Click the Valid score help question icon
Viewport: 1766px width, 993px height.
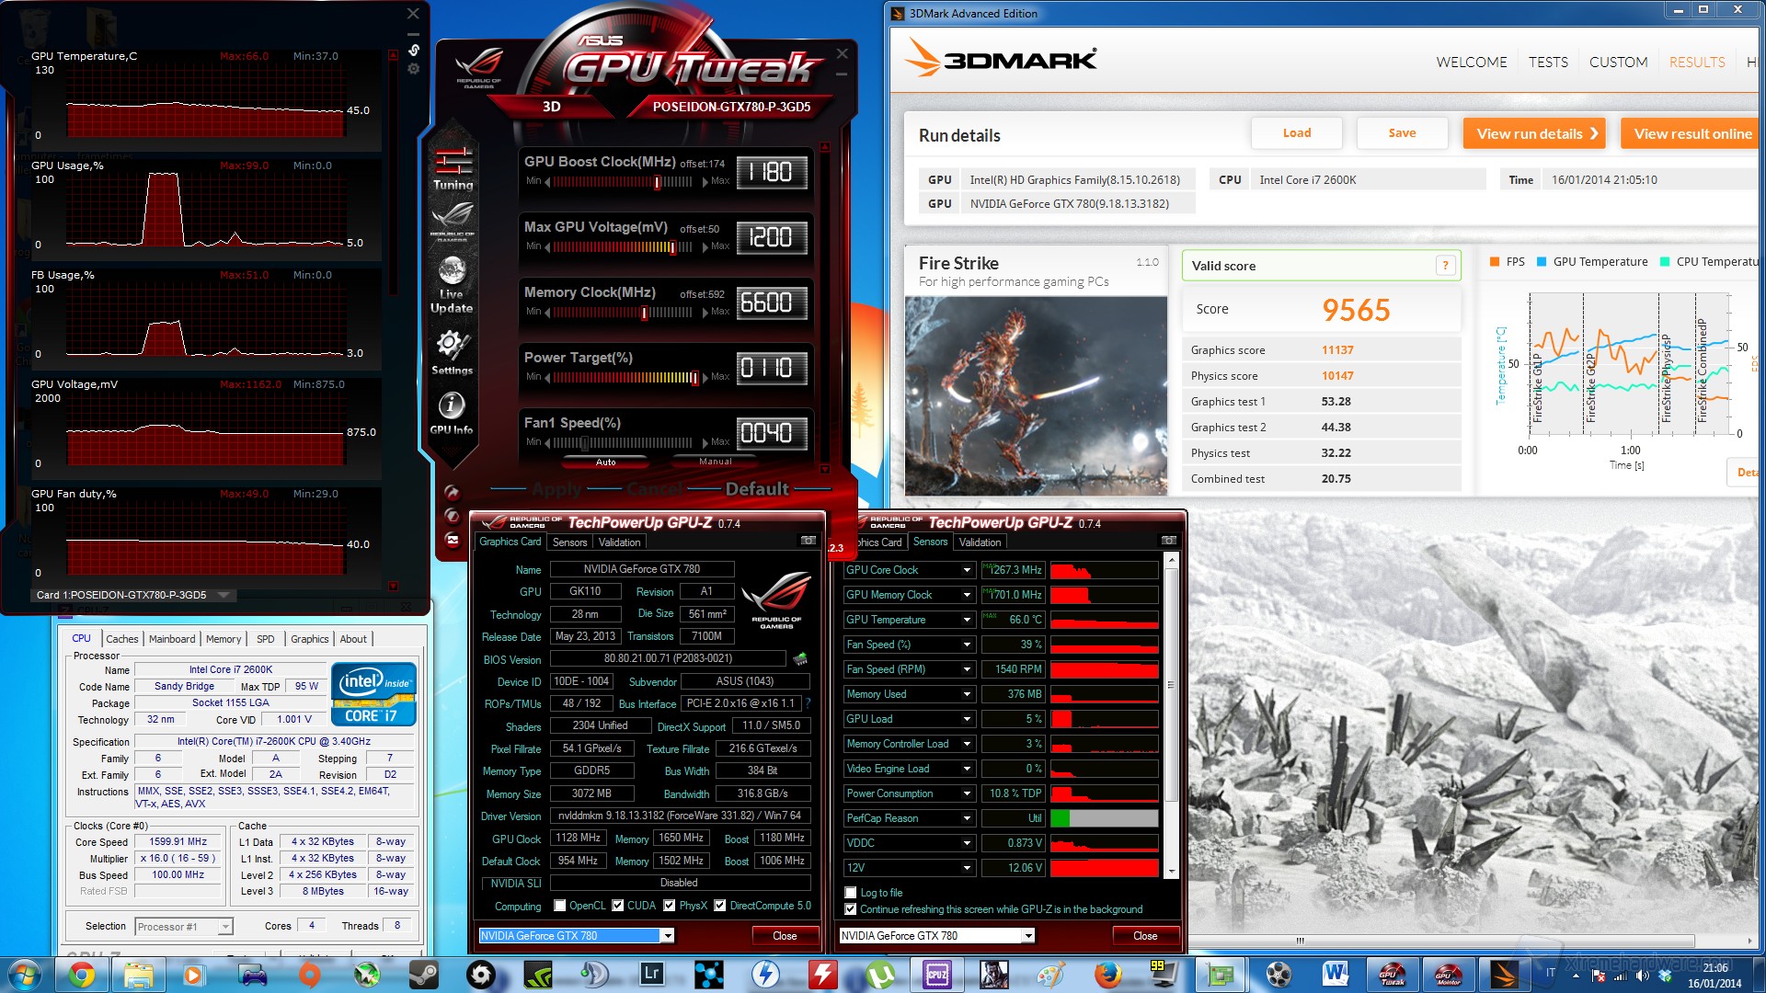tap(1445, 266)
